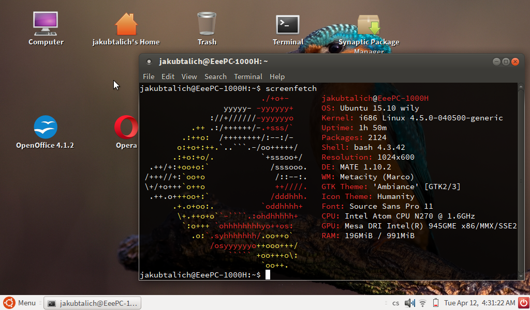Viewport: 530px width, 310px height.
Task: Click the 'WM: Metacity (Marco)' line
Action: click(368, 177)
